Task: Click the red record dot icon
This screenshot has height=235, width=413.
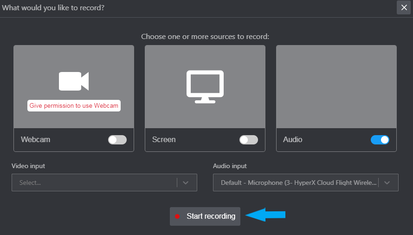Action: tap(177, 216)
